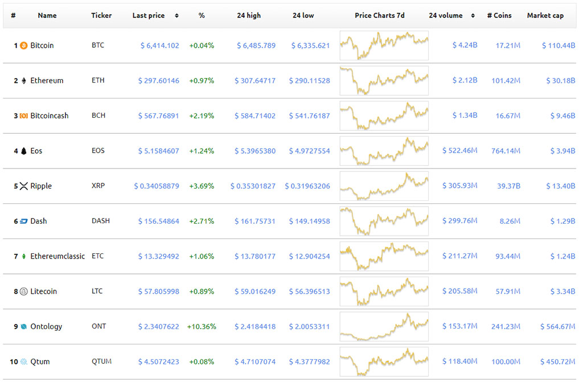The height and width of the screenshot is (382, 583).
Task: Click Eos coin supply 764.14M
Action: point(506,151)
